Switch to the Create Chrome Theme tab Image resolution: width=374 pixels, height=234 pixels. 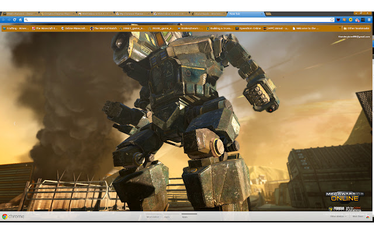pyautogui.click(x=57, y=14)
